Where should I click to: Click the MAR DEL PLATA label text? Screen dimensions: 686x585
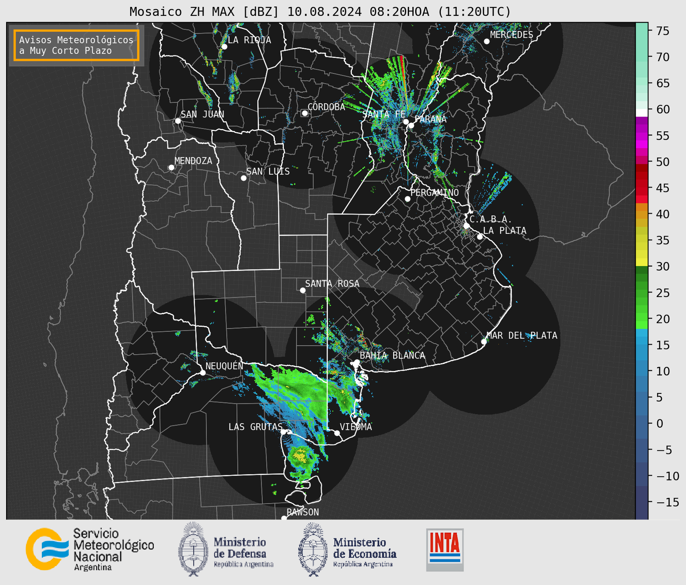(522, 336)
